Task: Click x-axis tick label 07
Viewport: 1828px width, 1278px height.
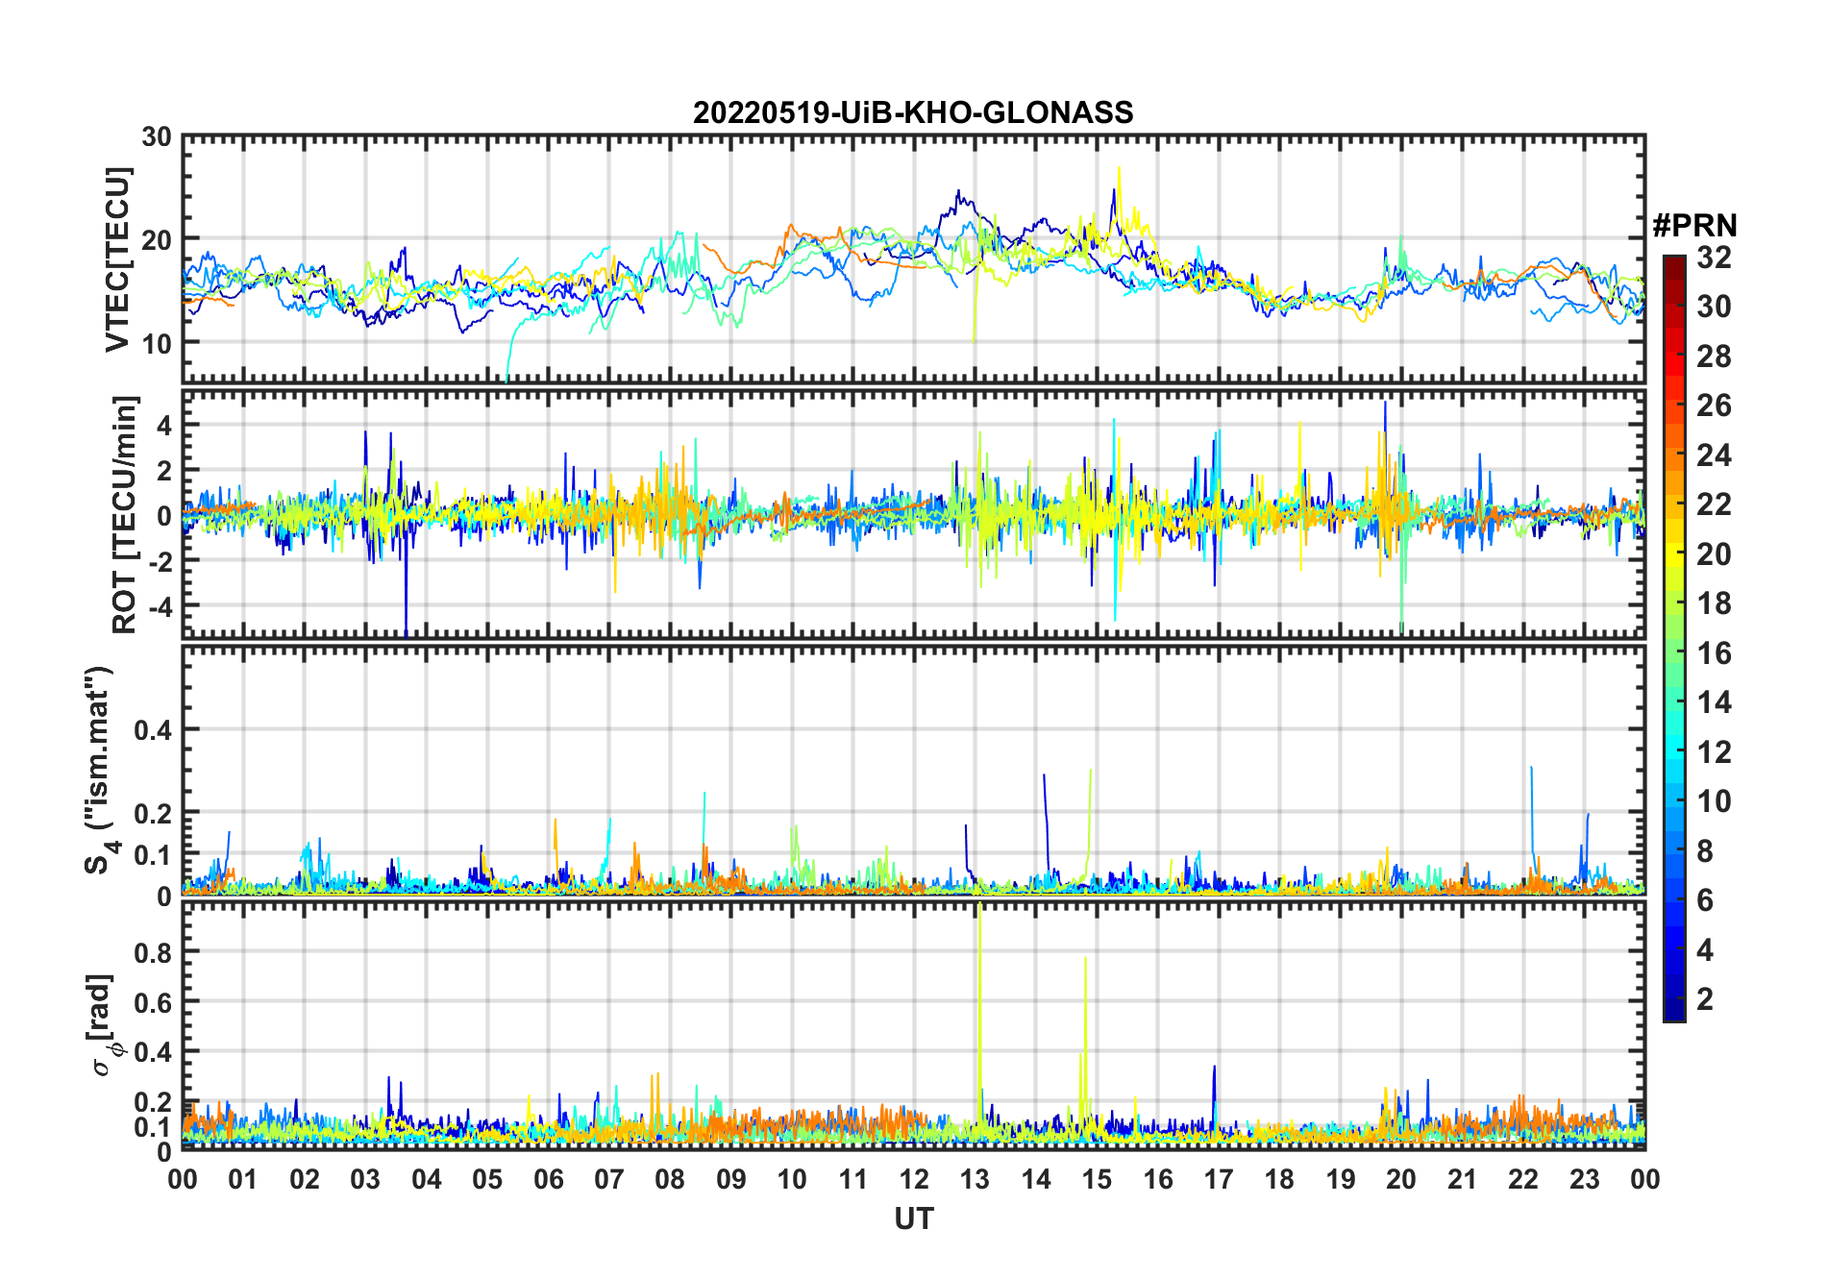Action: (609, 1179)
